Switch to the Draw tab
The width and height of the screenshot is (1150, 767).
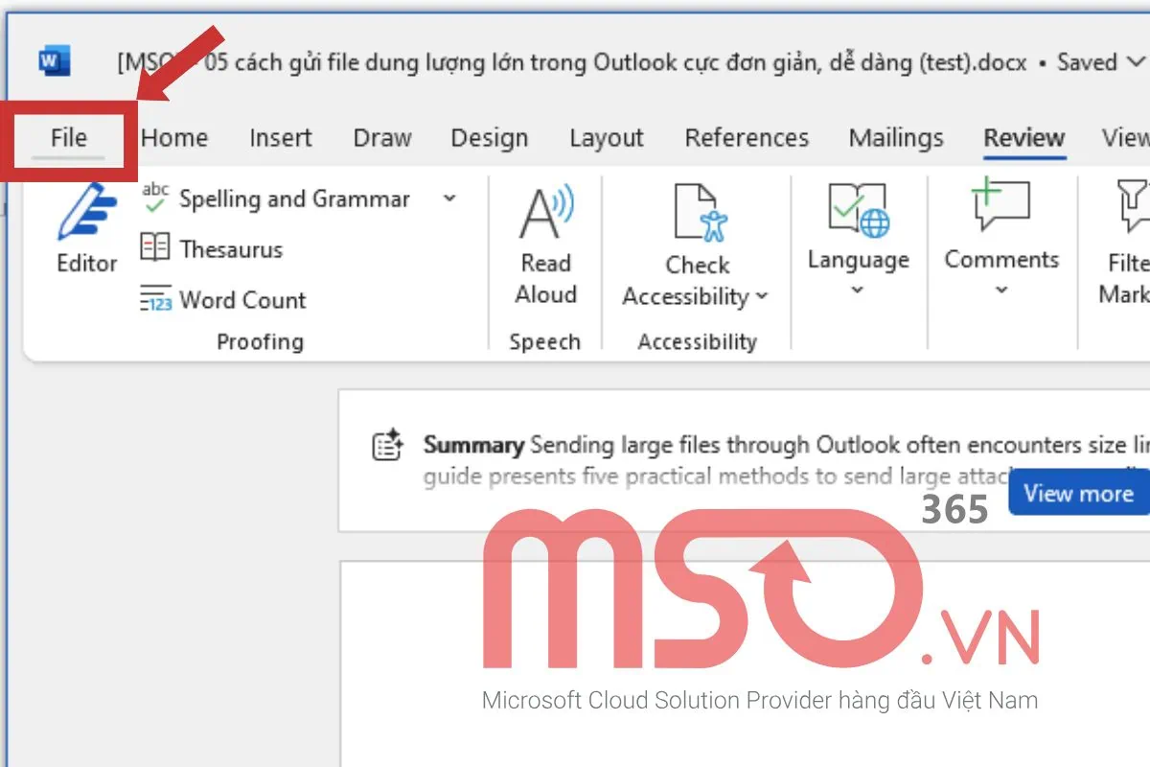tap(381, 137)
